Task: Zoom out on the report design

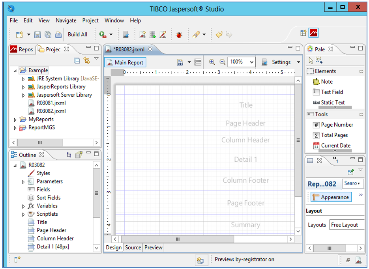Action: point(223,62)
